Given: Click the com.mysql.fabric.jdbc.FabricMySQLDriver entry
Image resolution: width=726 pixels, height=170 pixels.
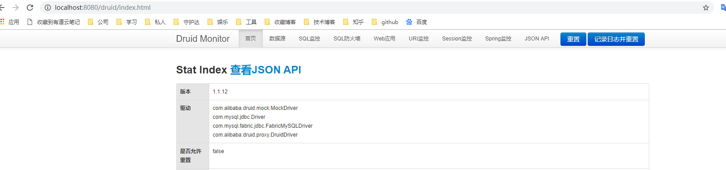Looking at the screenshot, I should click(262, 126).
